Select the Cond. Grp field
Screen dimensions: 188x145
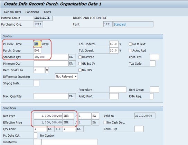(139, 129)
